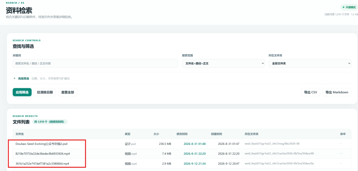Click the 命中 column header

[343, 134]
